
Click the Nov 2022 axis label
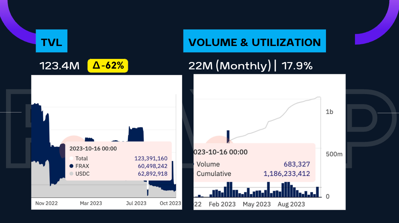point(46,203)
